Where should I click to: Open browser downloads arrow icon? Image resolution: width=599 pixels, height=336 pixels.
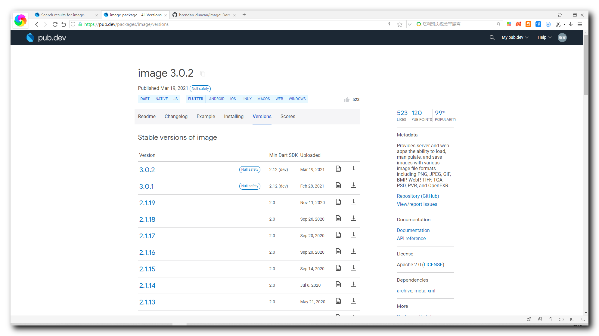(571, 24)
